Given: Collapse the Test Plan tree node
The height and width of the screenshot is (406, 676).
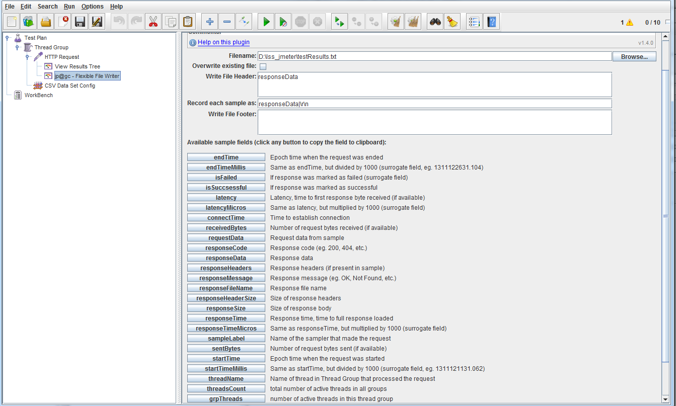Looking at the screenshot, I should coord(8,38).
